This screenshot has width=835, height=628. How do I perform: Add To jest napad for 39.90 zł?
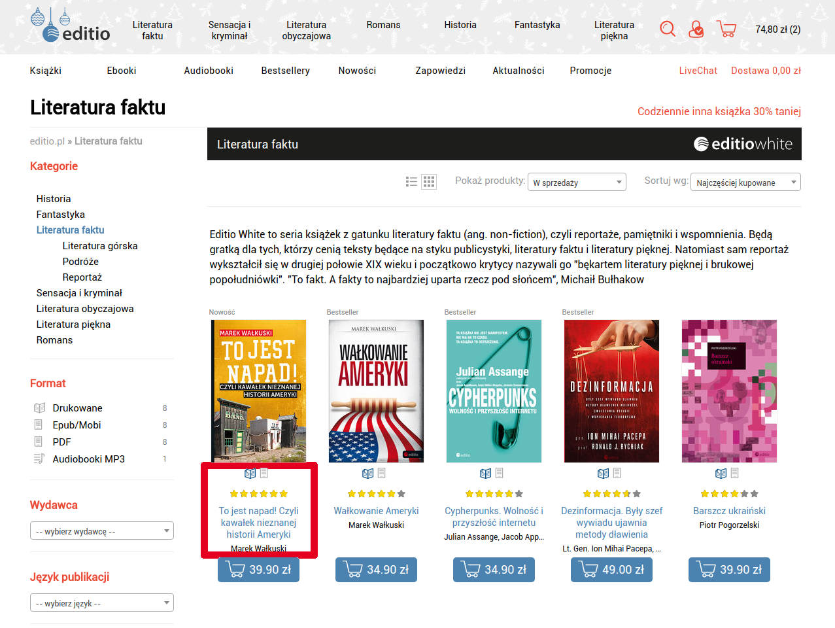point(258,569)
